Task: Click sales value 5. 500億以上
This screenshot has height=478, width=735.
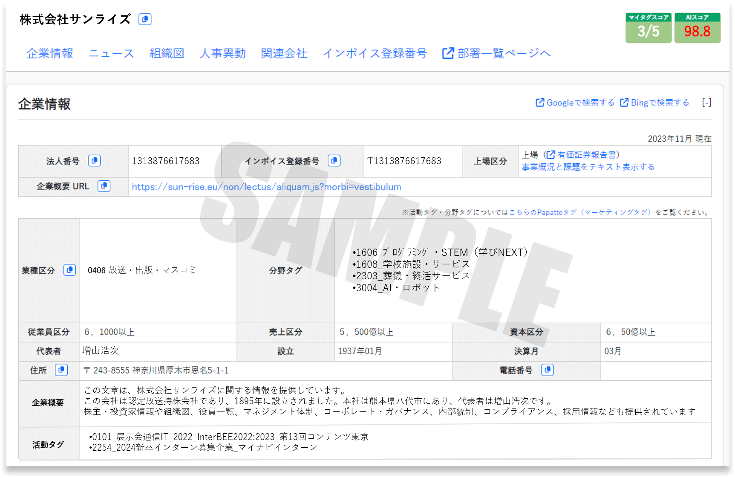Action: 366,332
